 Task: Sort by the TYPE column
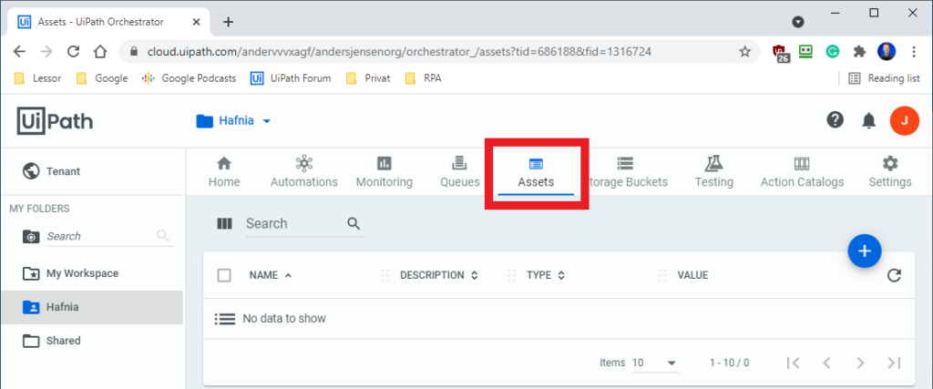click(546, 275)
